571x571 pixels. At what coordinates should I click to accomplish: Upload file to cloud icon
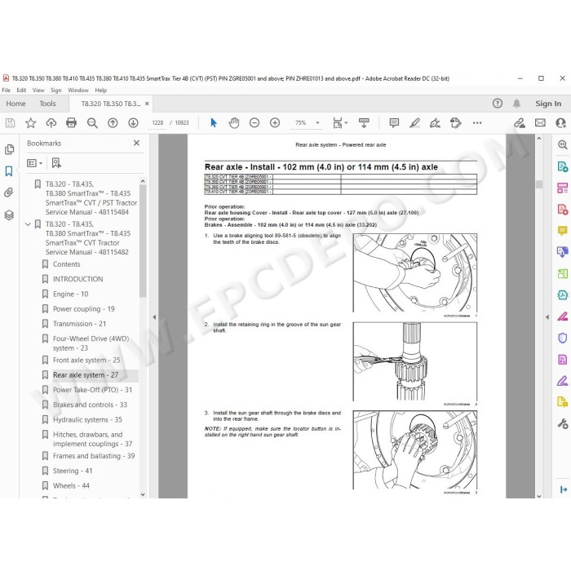point(51,123)
